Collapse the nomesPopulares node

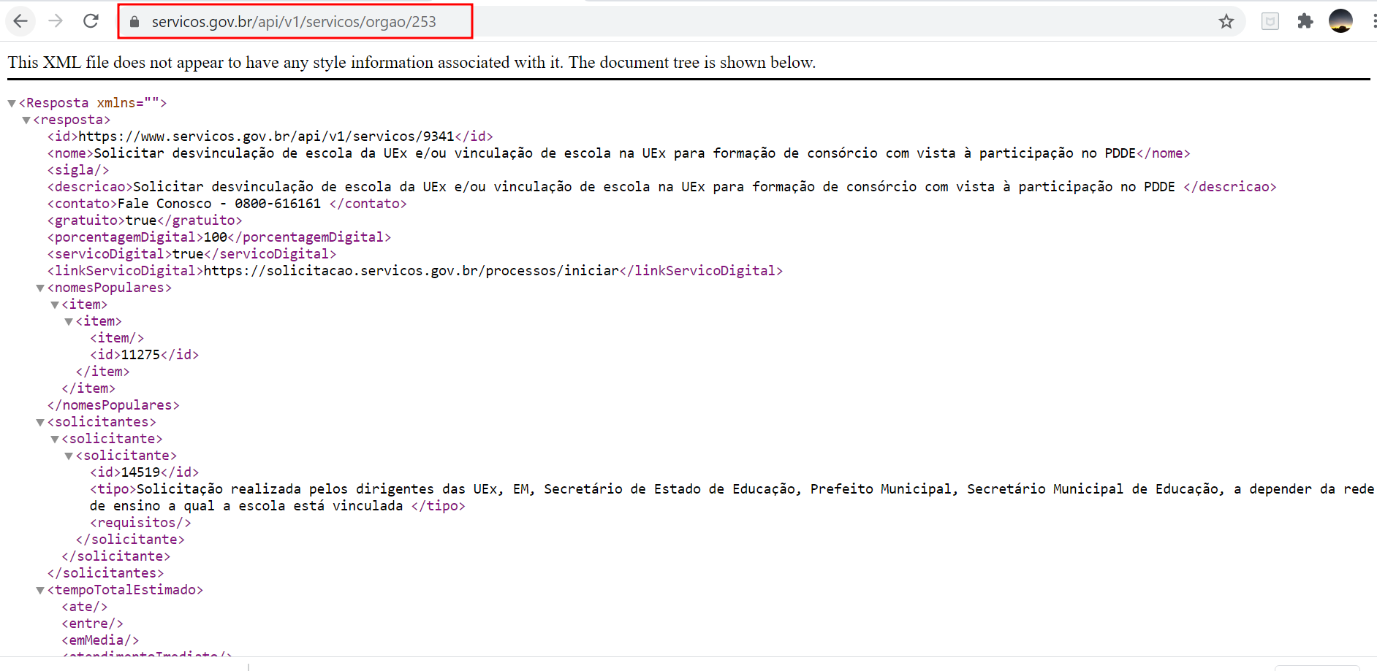click(40, 288)
